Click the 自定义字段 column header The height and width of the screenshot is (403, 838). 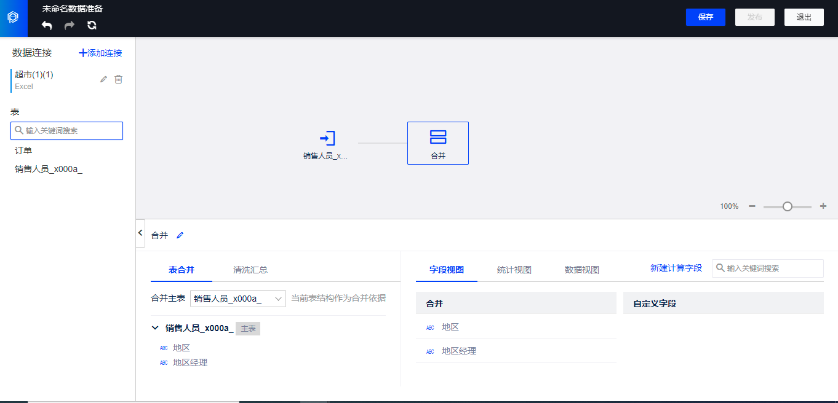coord(724,303)
